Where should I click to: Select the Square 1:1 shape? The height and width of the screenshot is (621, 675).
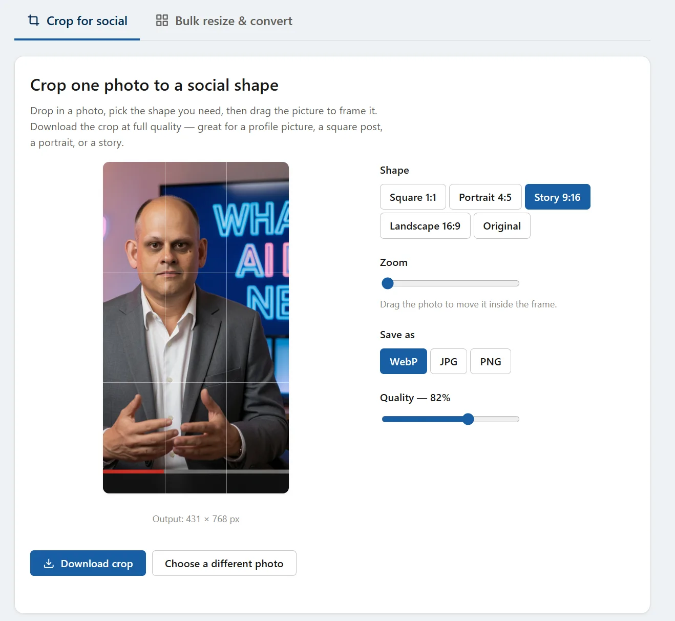pos(413,197)
